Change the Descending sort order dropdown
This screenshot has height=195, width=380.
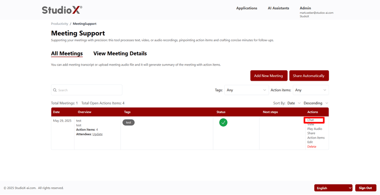(316, 103)
